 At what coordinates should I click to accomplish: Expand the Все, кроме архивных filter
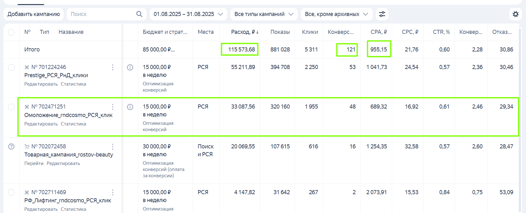336,14
